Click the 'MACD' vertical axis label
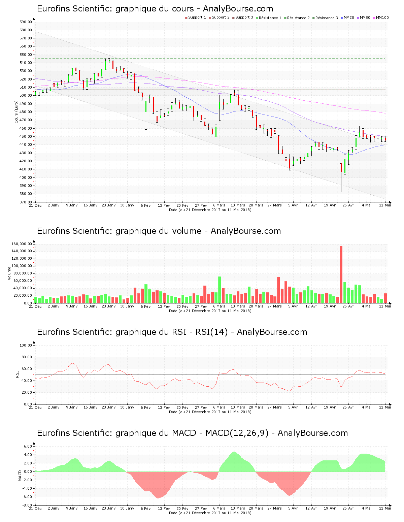 click(20, 476)
